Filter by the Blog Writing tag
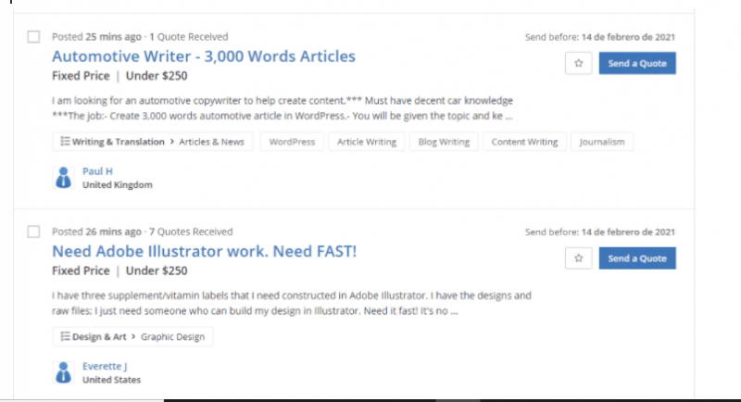The width and height of the screenshot is (741, 402). [x=444, y=142]
